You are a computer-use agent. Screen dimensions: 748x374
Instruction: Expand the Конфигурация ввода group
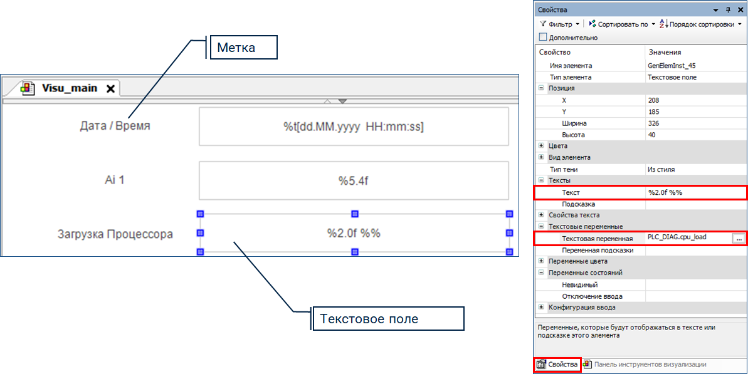(x=541, y=307)
